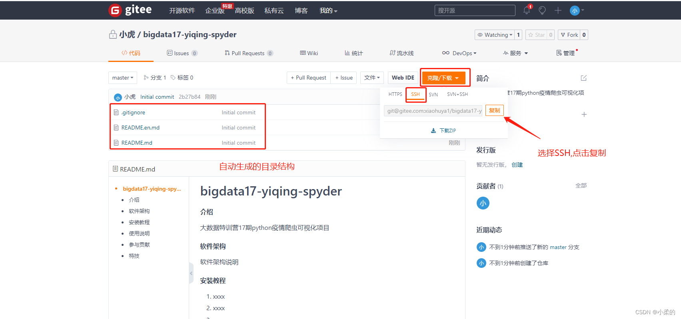
Task: Open the 统计 tab
Action: pos(353,53)
